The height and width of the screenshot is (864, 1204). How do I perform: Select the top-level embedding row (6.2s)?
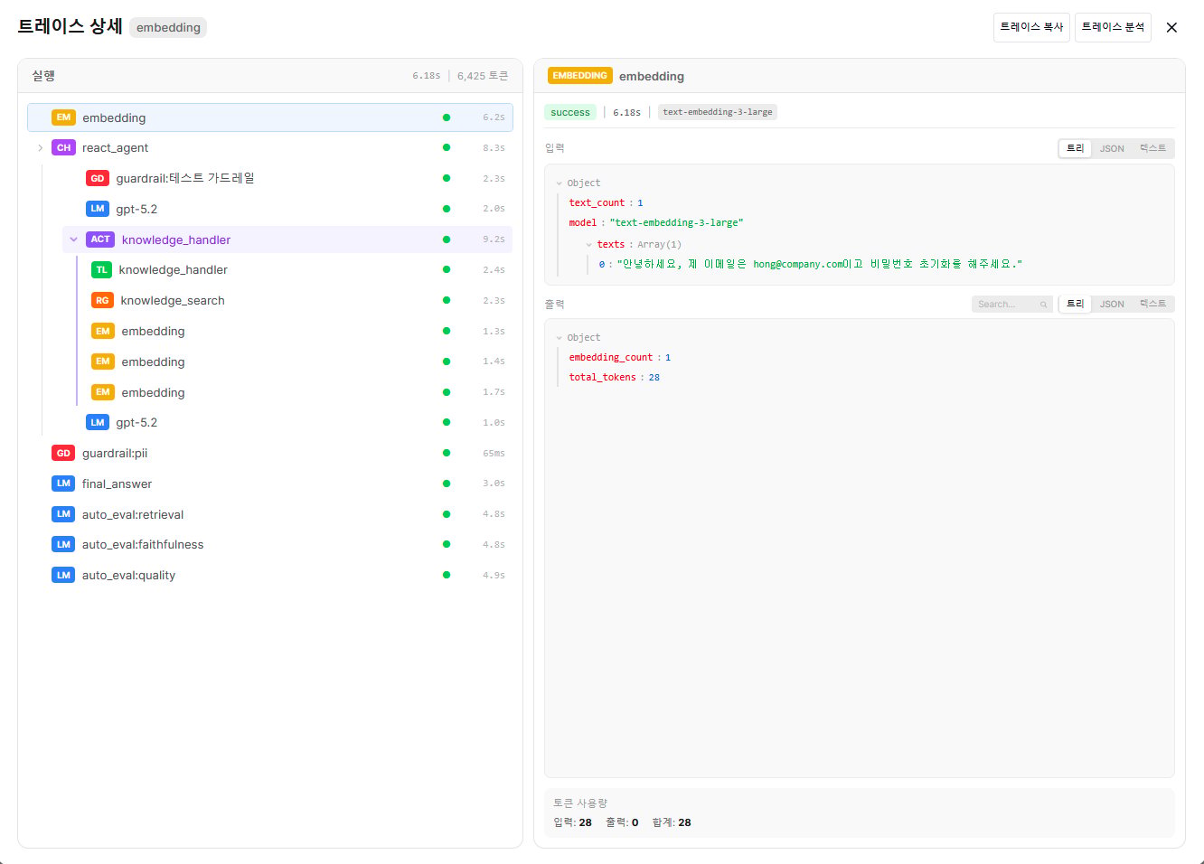click(270, 117)
